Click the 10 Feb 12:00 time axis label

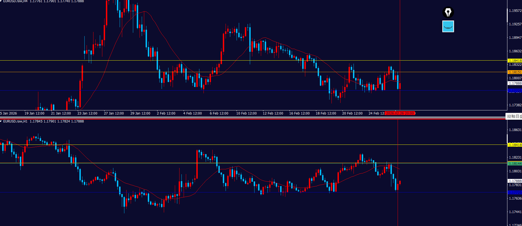pyautogui.click(x=246, y=113)
